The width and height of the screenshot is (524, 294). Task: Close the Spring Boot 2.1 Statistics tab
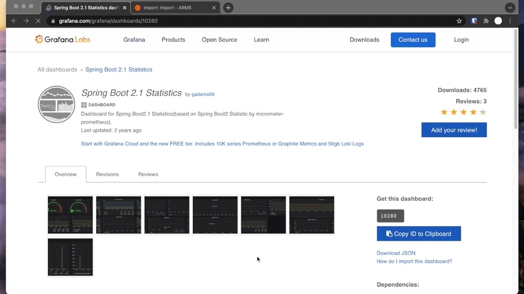point(124,8)
